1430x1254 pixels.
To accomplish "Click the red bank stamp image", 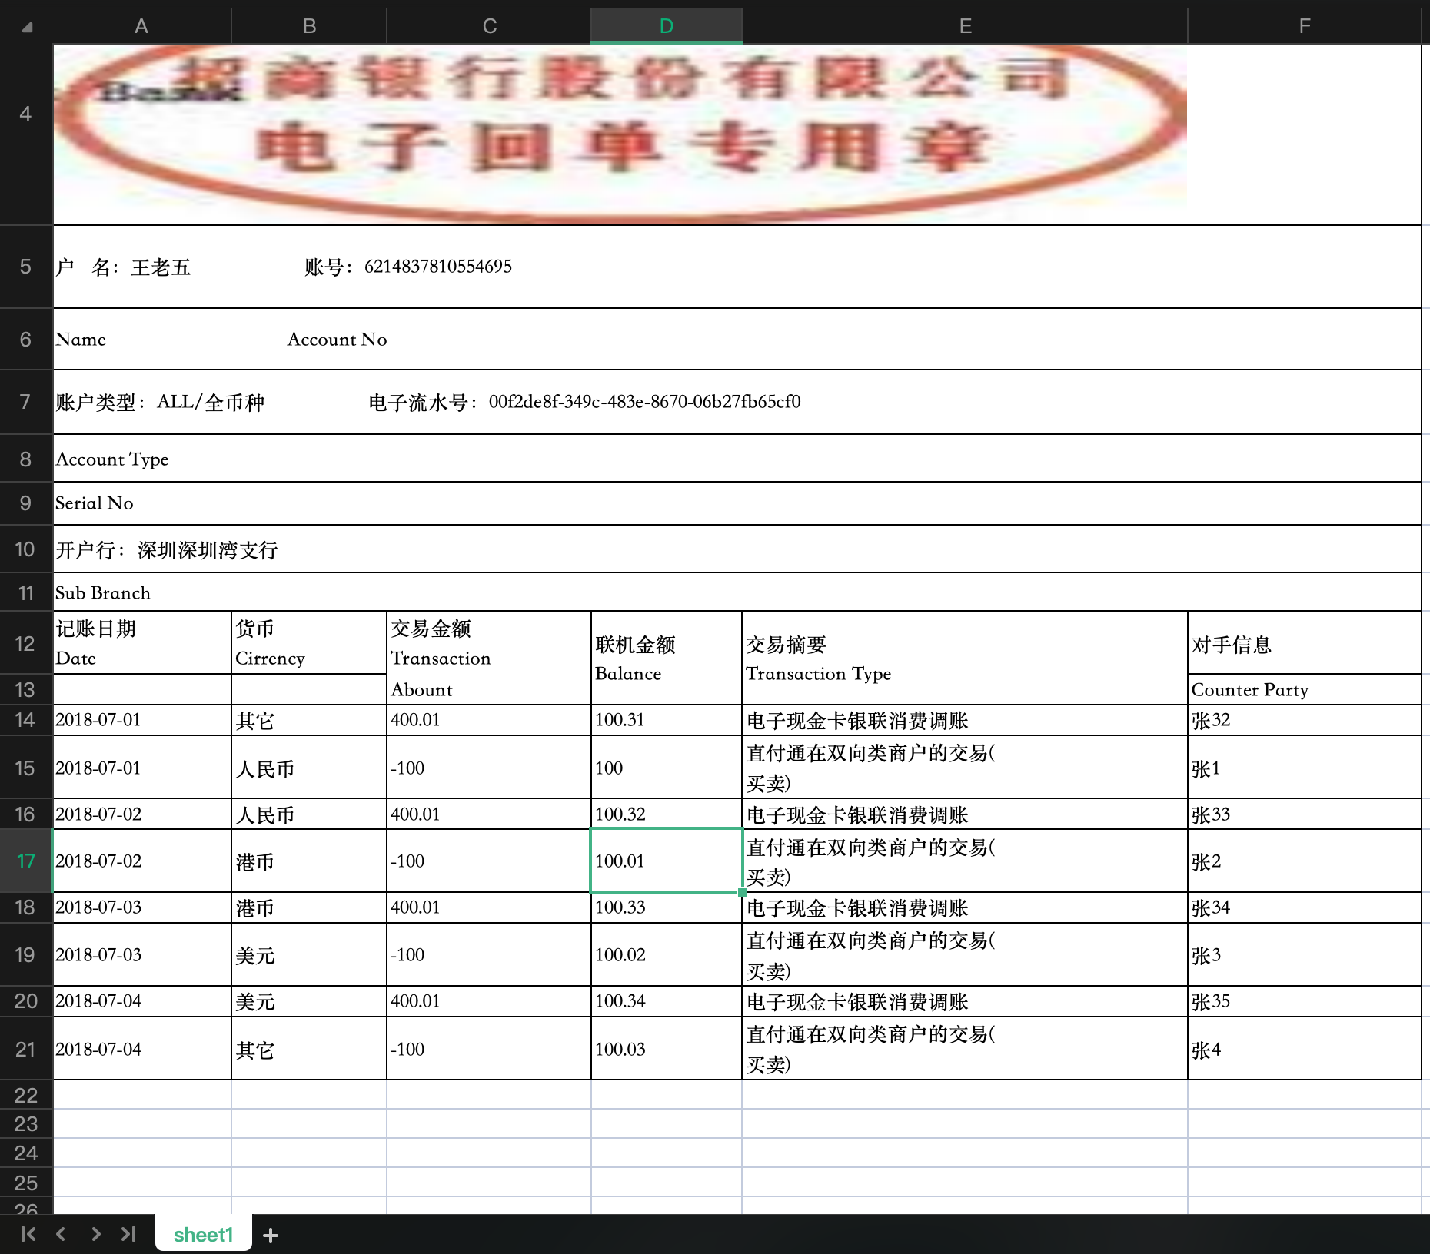I will [x=620, y=131].
